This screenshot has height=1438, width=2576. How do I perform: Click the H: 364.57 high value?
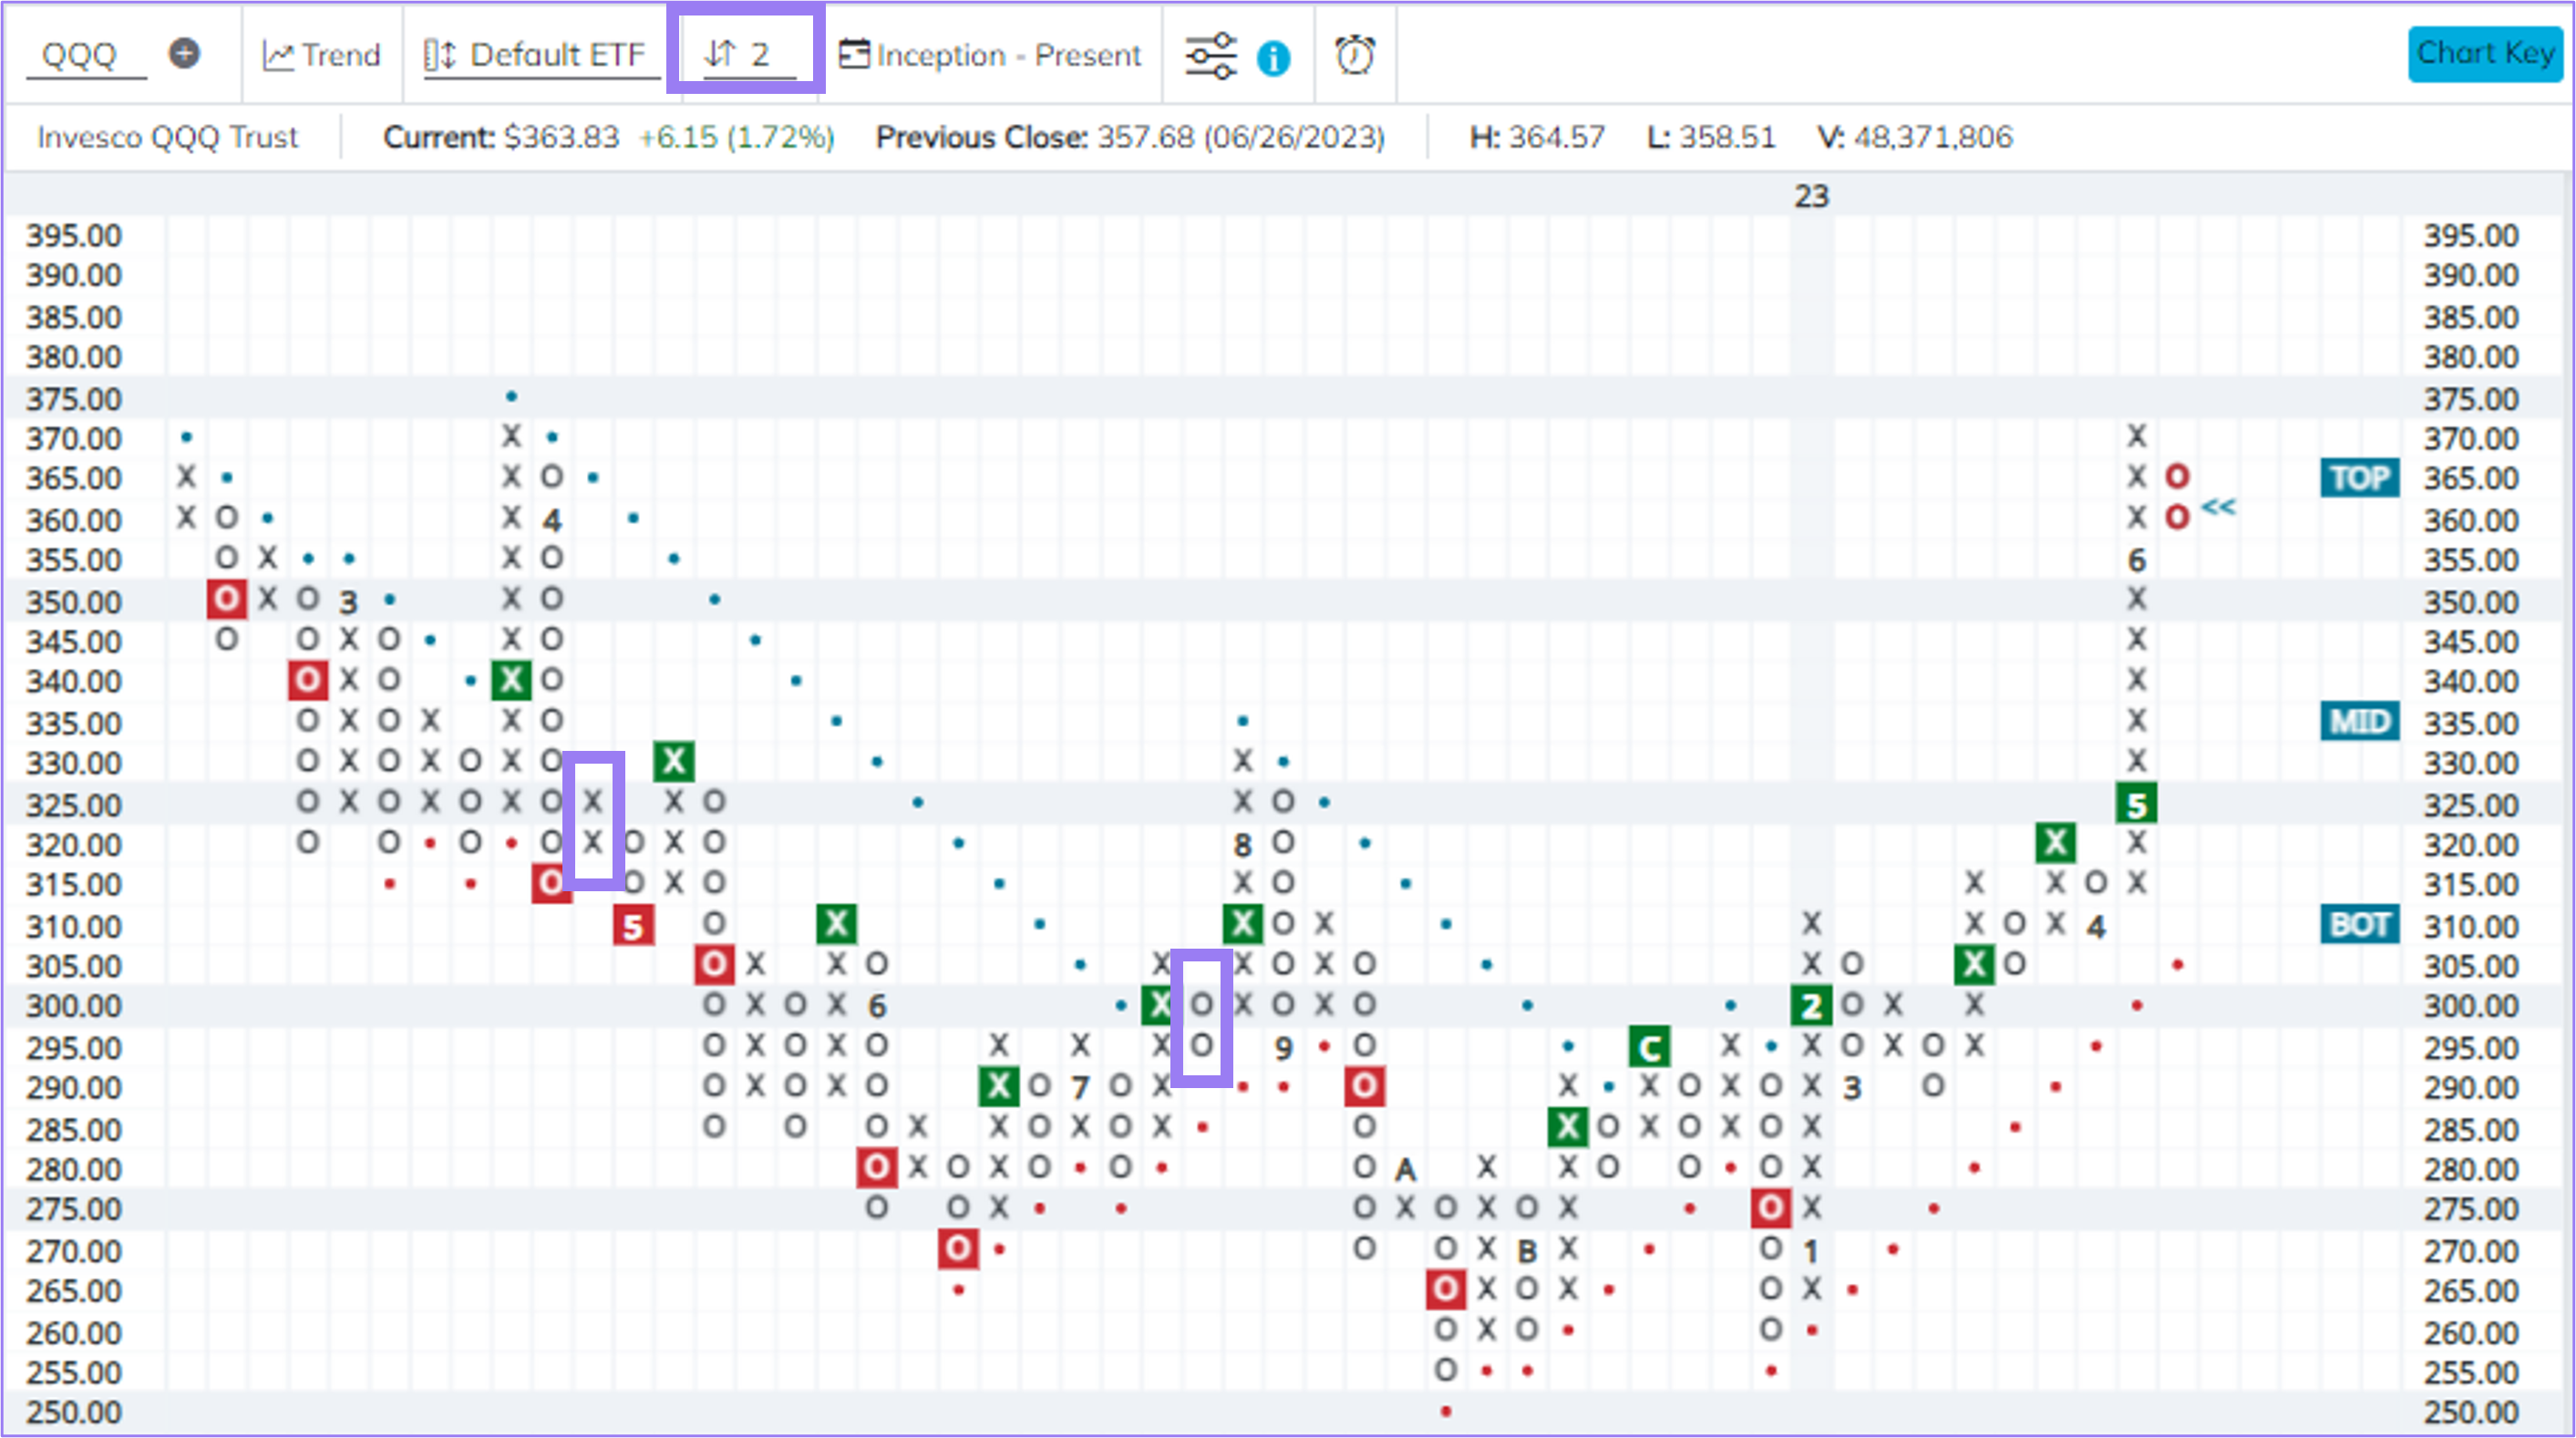[x=1537, y=137]
